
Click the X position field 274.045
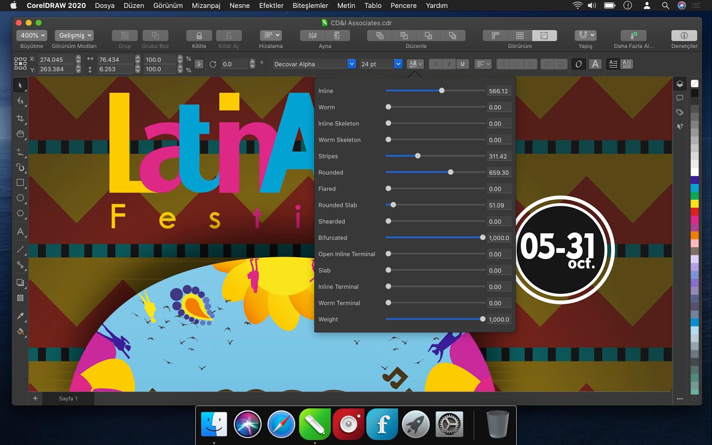point(57,59)
